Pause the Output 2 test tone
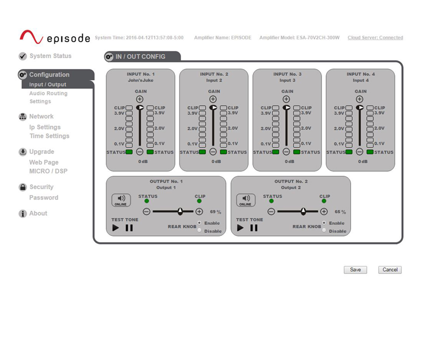The height and width of the screenshot is (361, 425). tap(254, 228)
